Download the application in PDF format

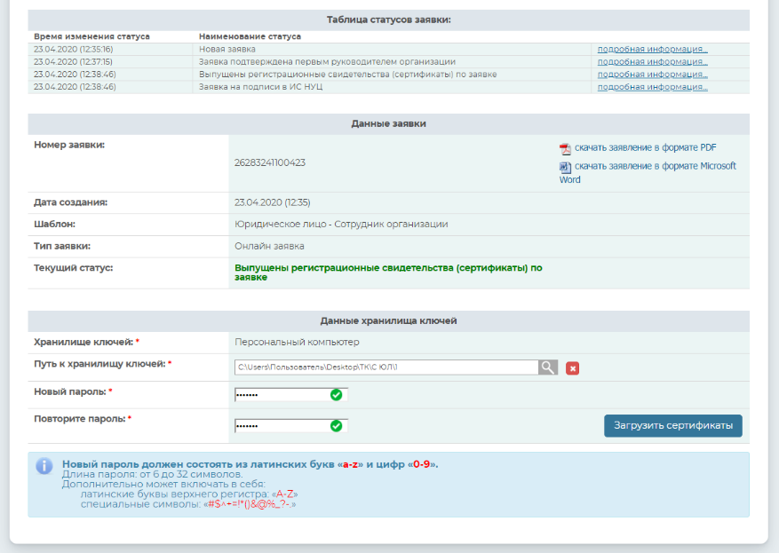(645, 148)
